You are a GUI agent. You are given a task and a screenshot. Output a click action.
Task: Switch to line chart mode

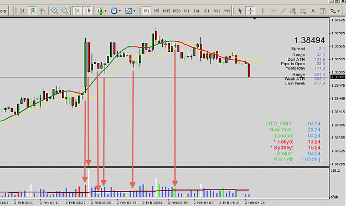point(43,10)
